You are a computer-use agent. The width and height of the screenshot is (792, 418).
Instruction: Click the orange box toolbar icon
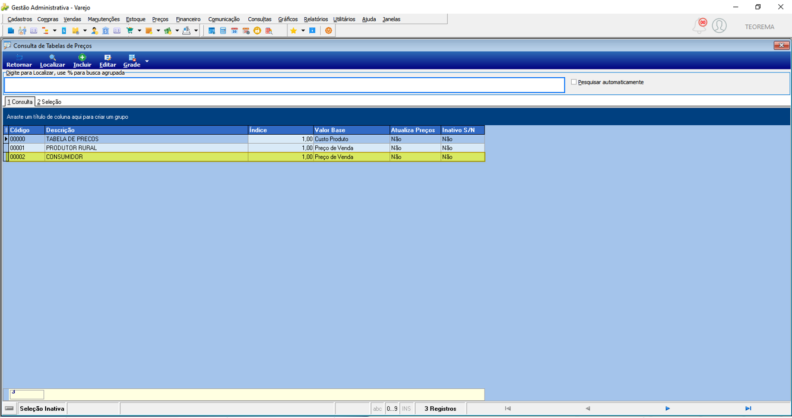coord(148,30)
